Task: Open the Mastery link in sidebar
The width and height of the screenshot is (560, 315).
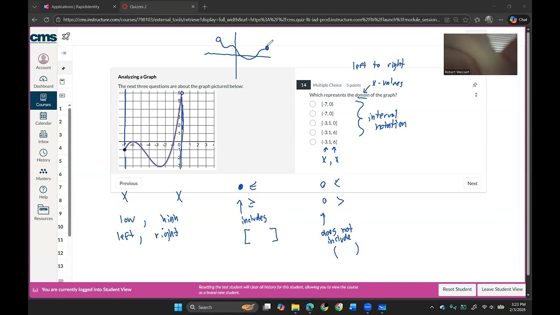Action: [x=43, y=174]
